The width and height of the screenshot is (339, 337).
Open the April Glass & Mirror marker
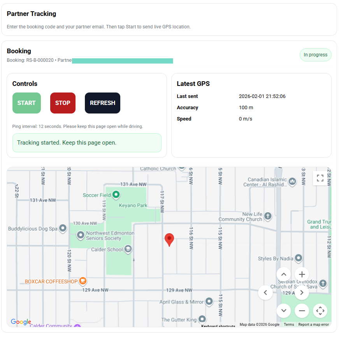209,301
